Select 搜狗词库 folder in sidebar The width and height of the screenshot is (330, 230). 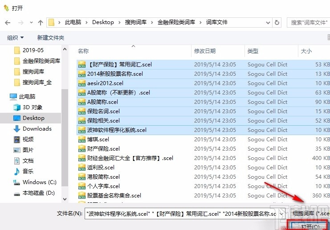(x=29, y=72)
